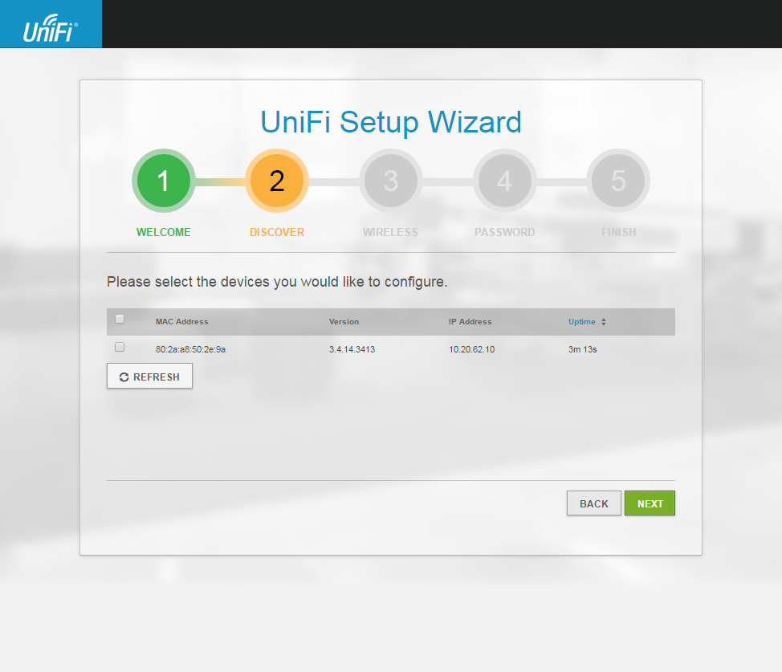
Task: Click the MAC Address column header
Action: pos(182,322)
